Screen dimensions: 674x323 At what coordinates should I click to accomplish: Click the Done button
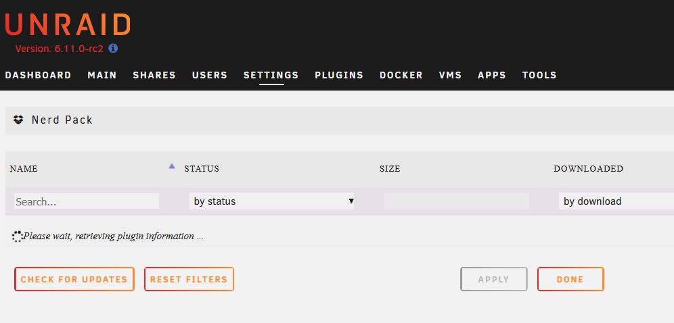click(x=570, y=279)
